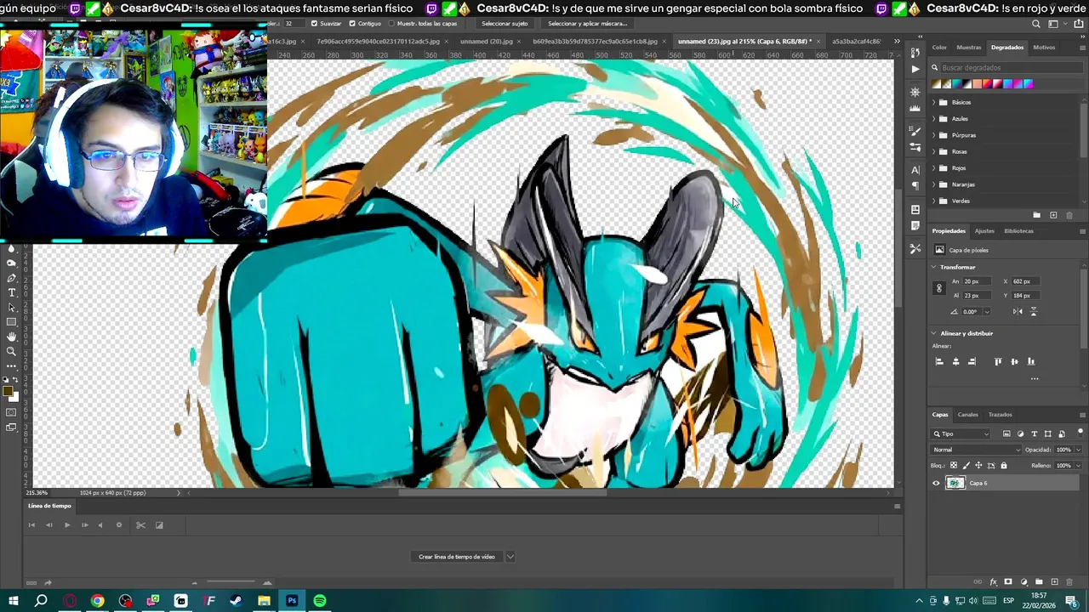Screen dimensions: 1089x612
Task: Open Google Chrome from the taskbar
Action: click(x=98, y=601)
